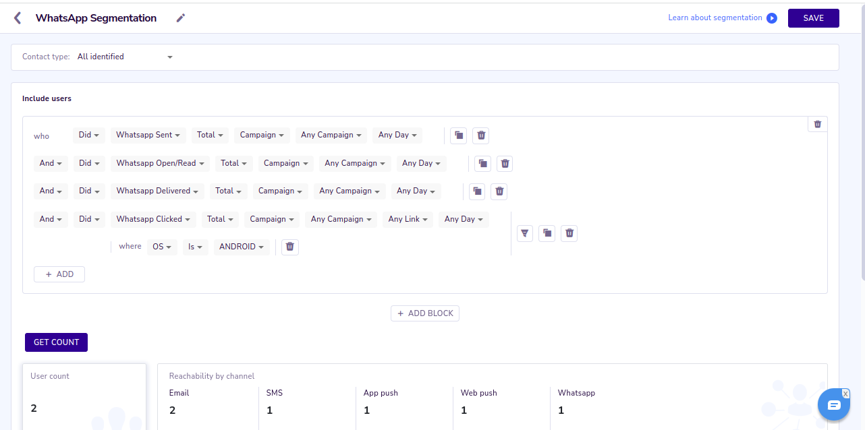Open the Whatsapp Delivered event dropdown

[157, 191]
